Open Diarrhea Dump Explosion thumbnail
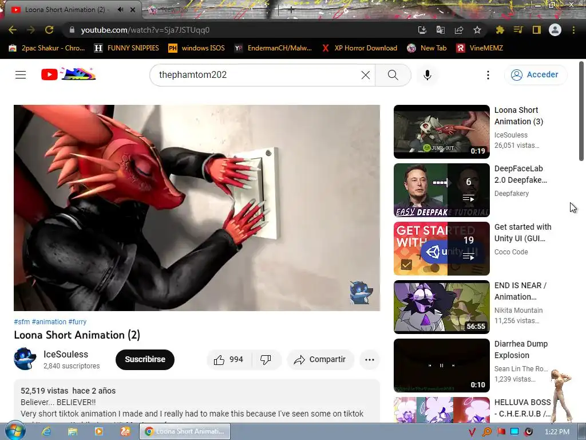This screenshot has height=440, width=586. click(441, 365)
